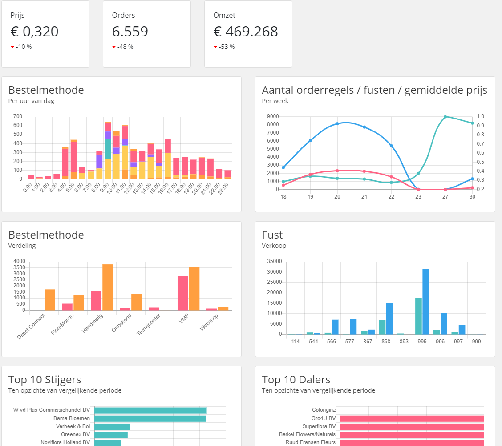Viewport: 502px width, 446px height.
Task: Click the blue 868 bar in Fust chart
Action: coord(389,319)
